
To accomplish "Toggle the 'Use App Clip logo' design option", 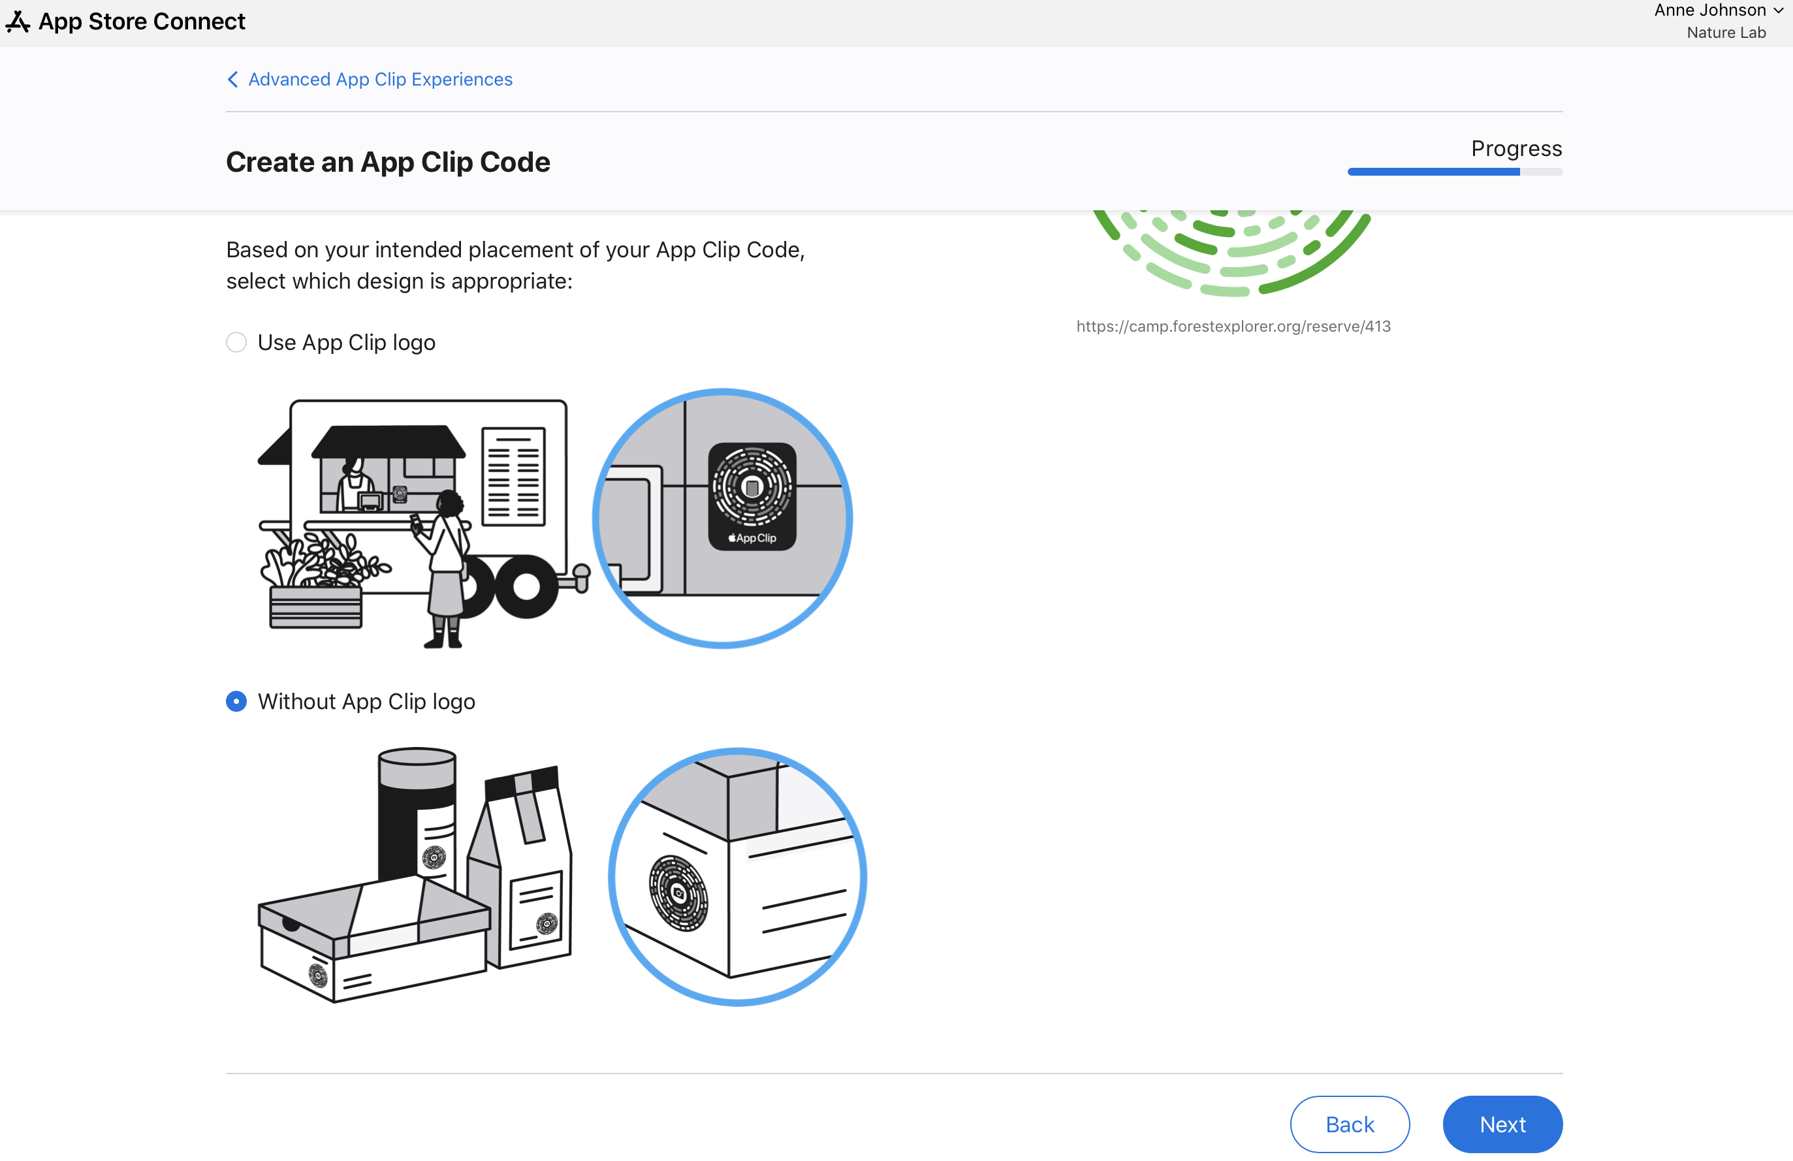I will point(235,342).
